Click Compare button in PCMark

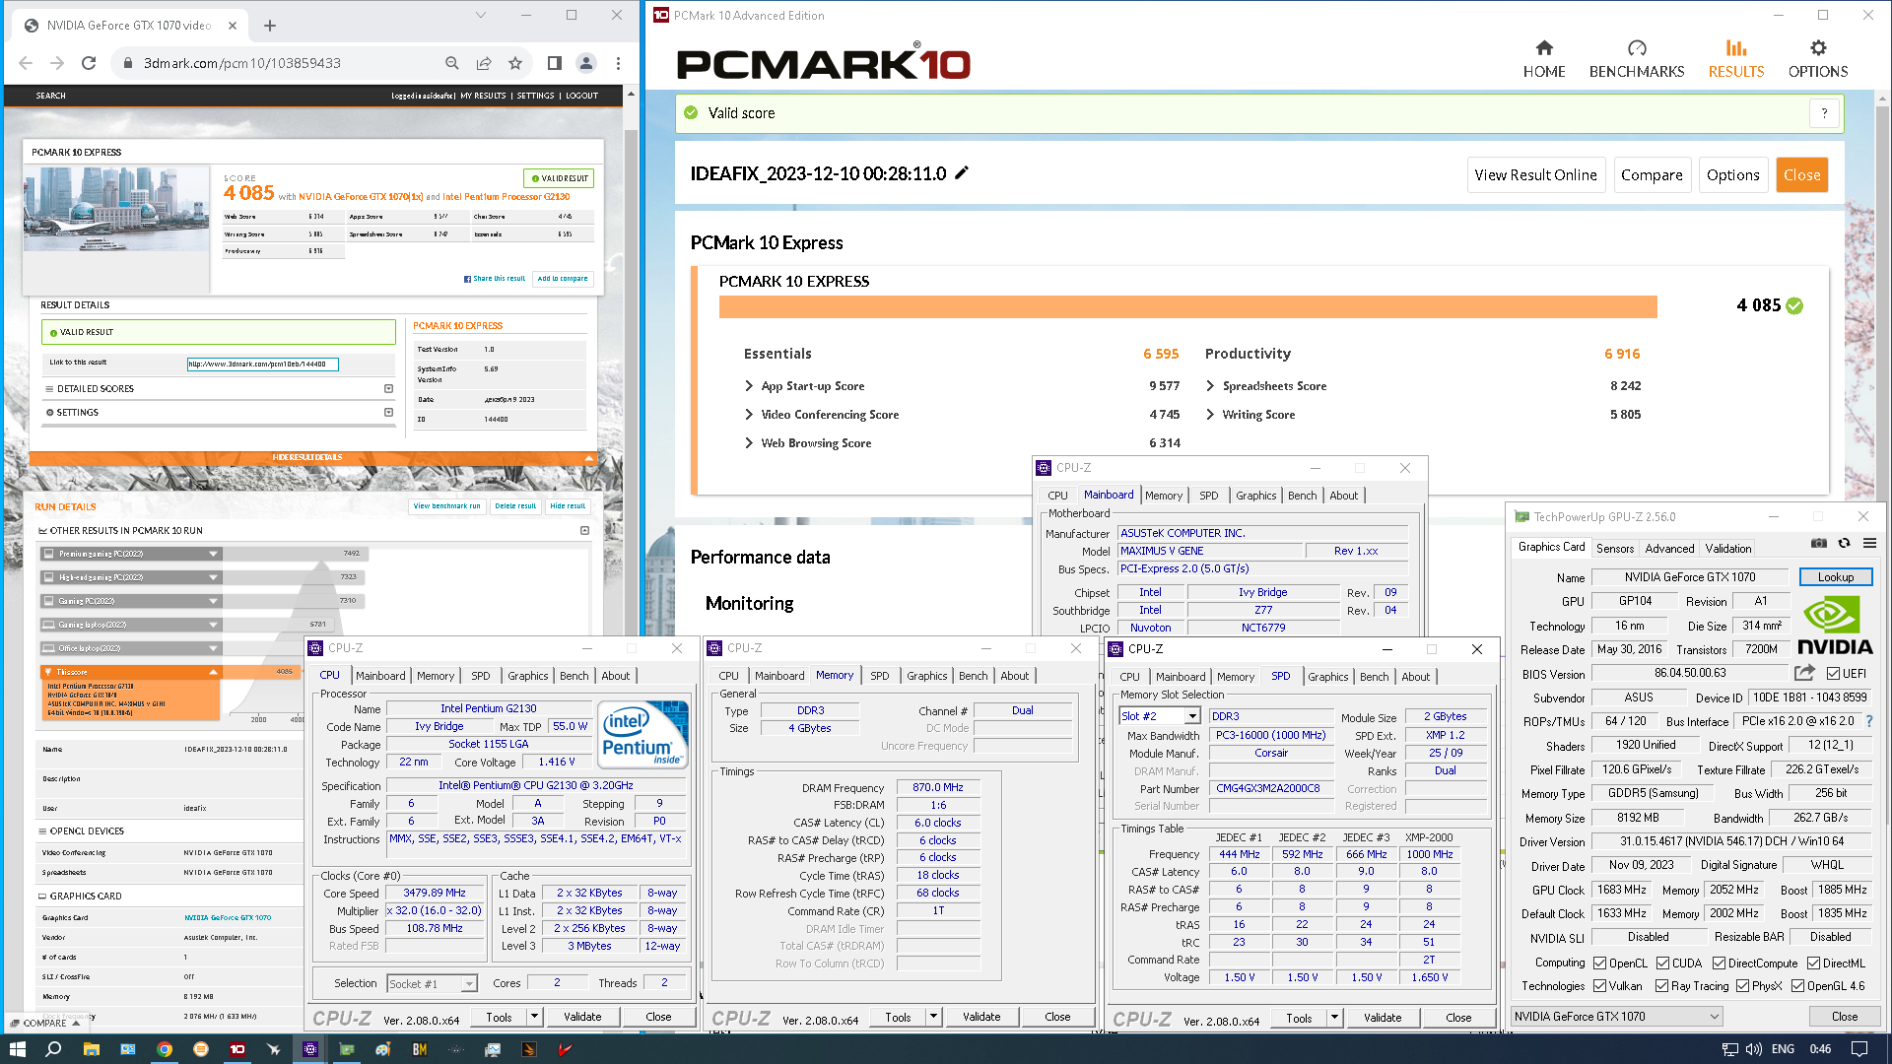[x=1652, y=174]
